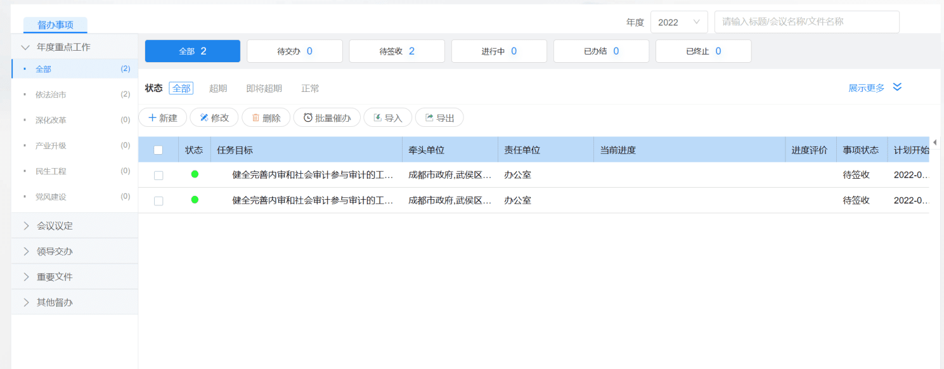This screenshot has width=944, height=369.
Task: Click the import icon on 导入 button
Action: click(x=377, y=118)
